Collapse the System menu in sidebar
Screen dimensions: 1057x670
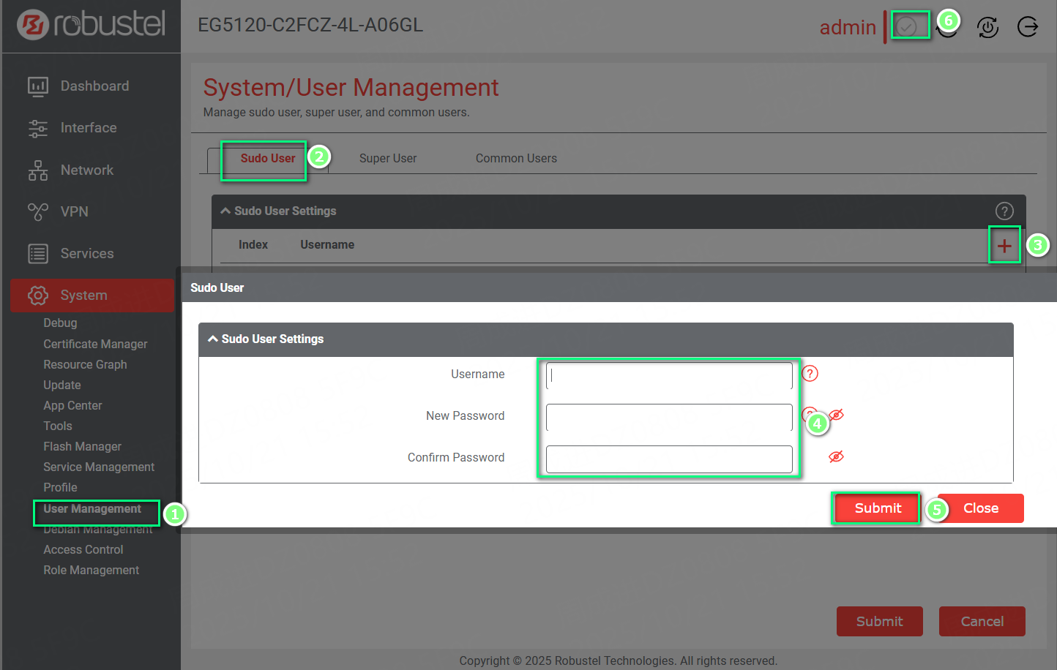(x=83, y=296)
